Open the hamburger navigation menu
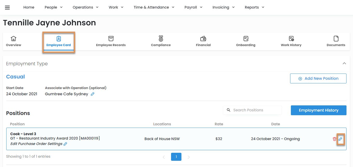This screenshot has height=167, width=353. [7, 8]
